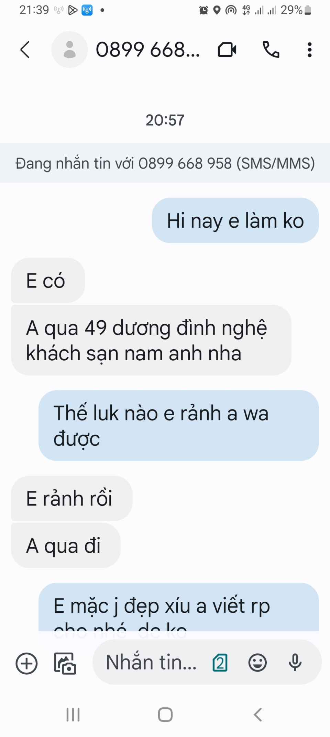330x737 pixels.
Task: Tap the "A qua đi" message bubble
Action: pos(66,546)
